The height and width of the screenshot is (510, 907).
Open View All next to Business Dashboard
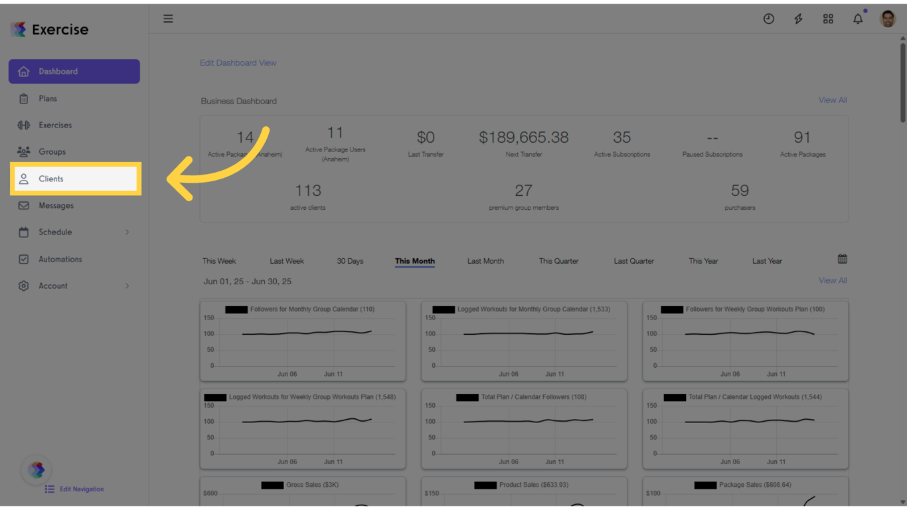tap(833, 100)
